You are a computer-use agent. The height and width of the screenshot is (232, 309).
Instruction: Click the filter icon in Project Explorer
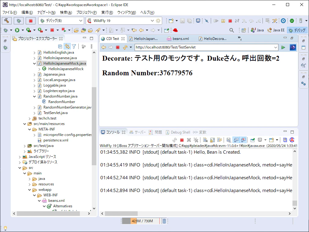tap(74, 47)
